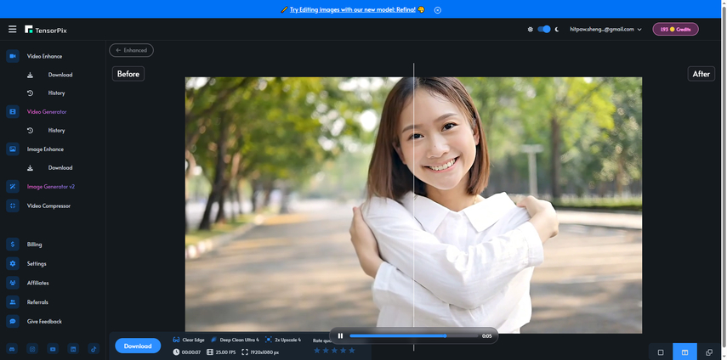This screenshot has height=360, width=727.
Task: Click the 2x Upscale 4 label
Action: [287, 340]
